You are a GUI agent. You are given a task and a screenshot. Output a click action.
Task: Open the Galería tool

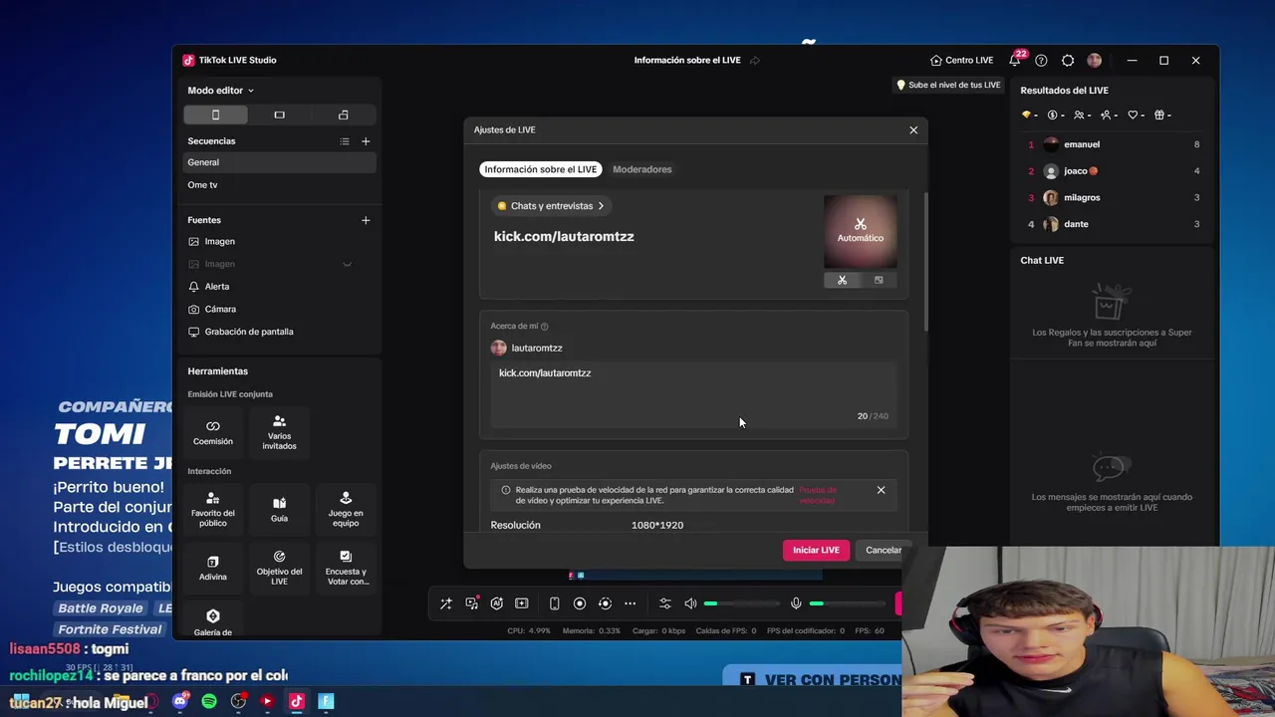pyautogui.click(x=213, y=622)
